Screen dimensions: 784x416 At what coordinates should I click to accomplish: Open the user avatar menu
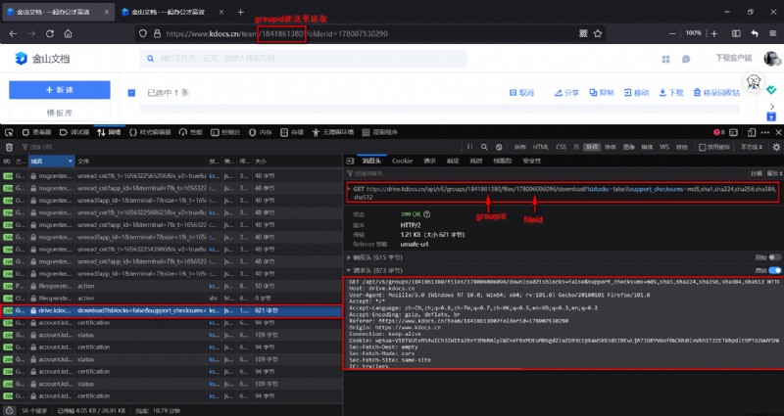point(770,58)
